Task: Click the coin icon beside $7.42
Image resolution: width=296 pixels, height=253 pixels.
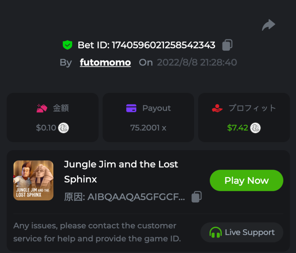Action: pyautogui.click(x=255, y=128)
